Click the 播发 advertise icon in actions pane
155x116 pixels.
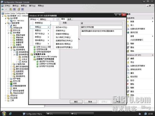tap(128, 73)
